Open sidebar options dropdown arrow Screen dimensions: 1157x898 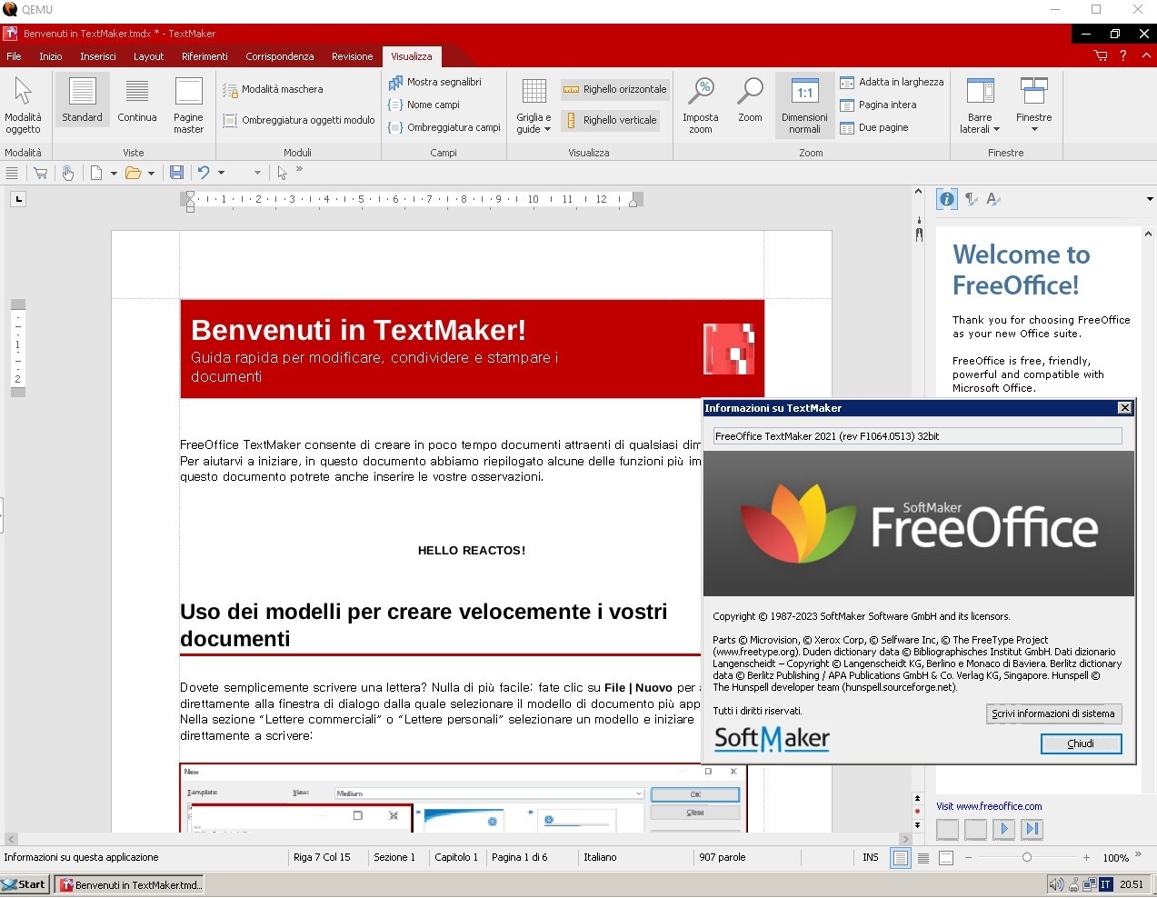(1150, 199)
